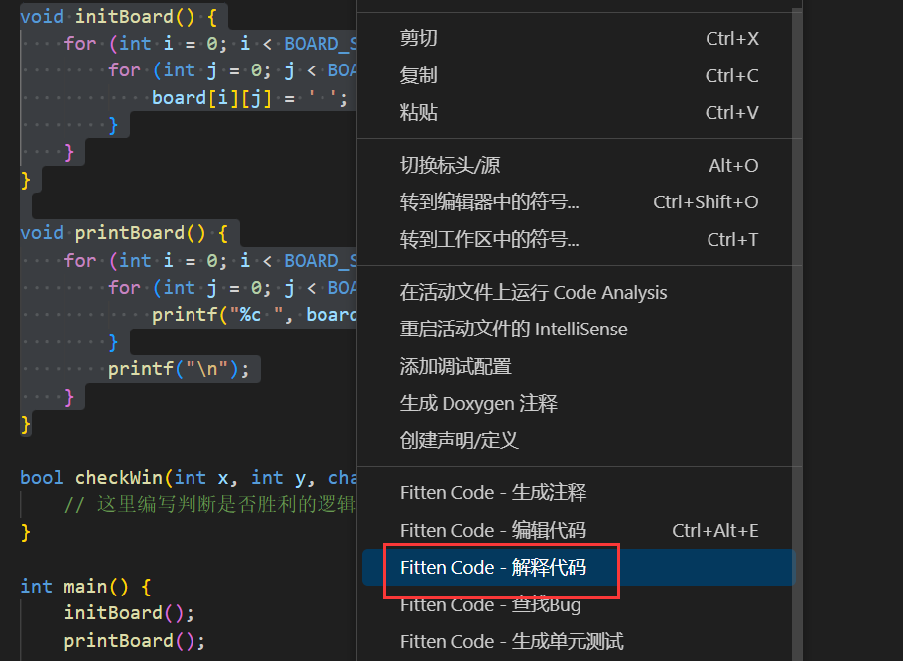Click the 'bool checkWin' function line
The width and height of the screenshot is (903, 661).
pos(188,478)
